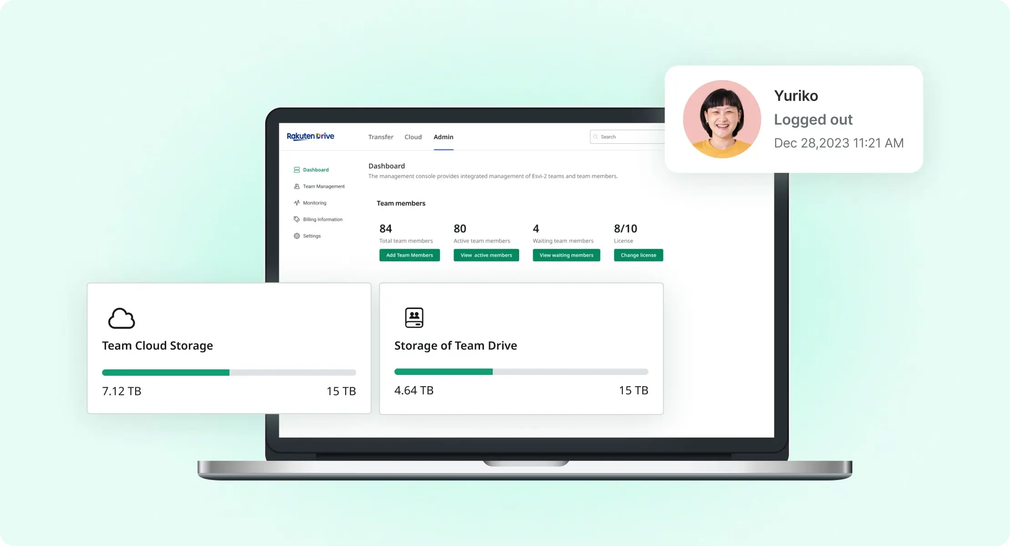View active members details
The height and width of the screenshot is (546, 1010).
click(486, 255)
